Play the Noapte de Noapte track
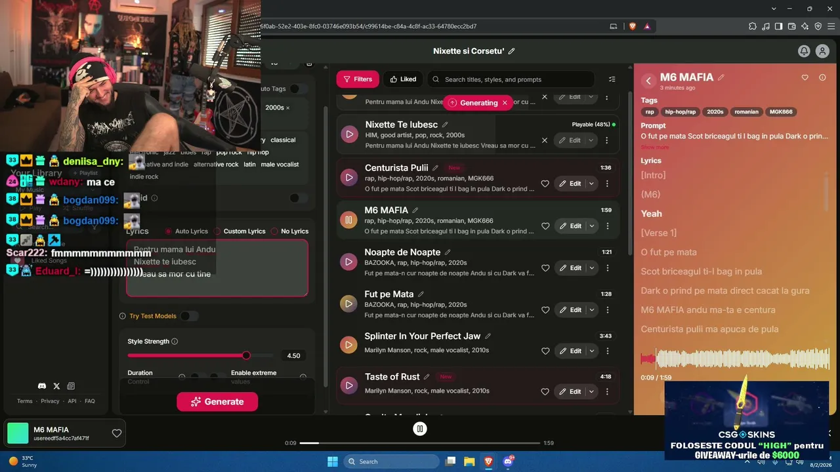The image size is (840, 472). click(x=349, y=262)
